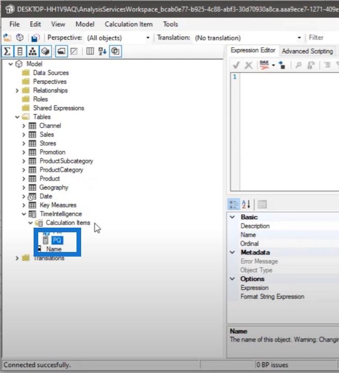
Task: Select the Format String Expression property
Action: (272, 296)
